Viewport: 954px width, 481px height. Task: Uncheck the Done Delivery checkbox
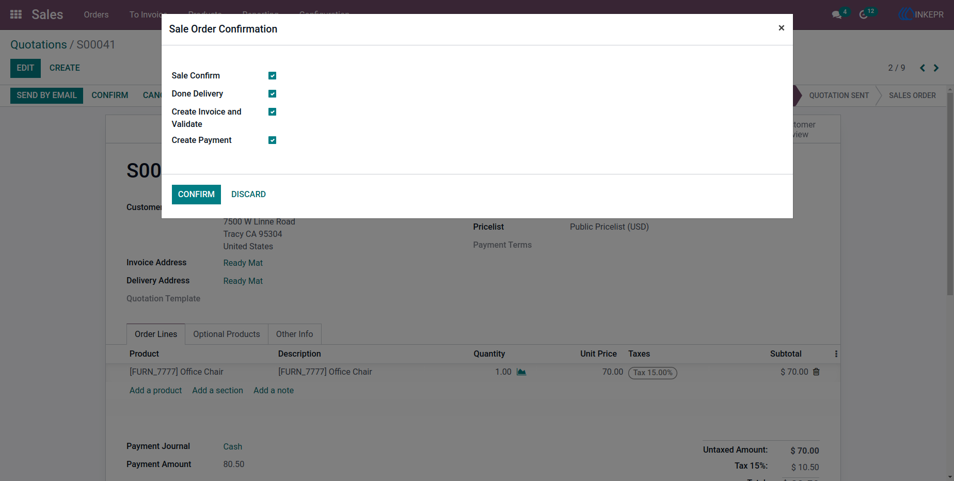272,94
